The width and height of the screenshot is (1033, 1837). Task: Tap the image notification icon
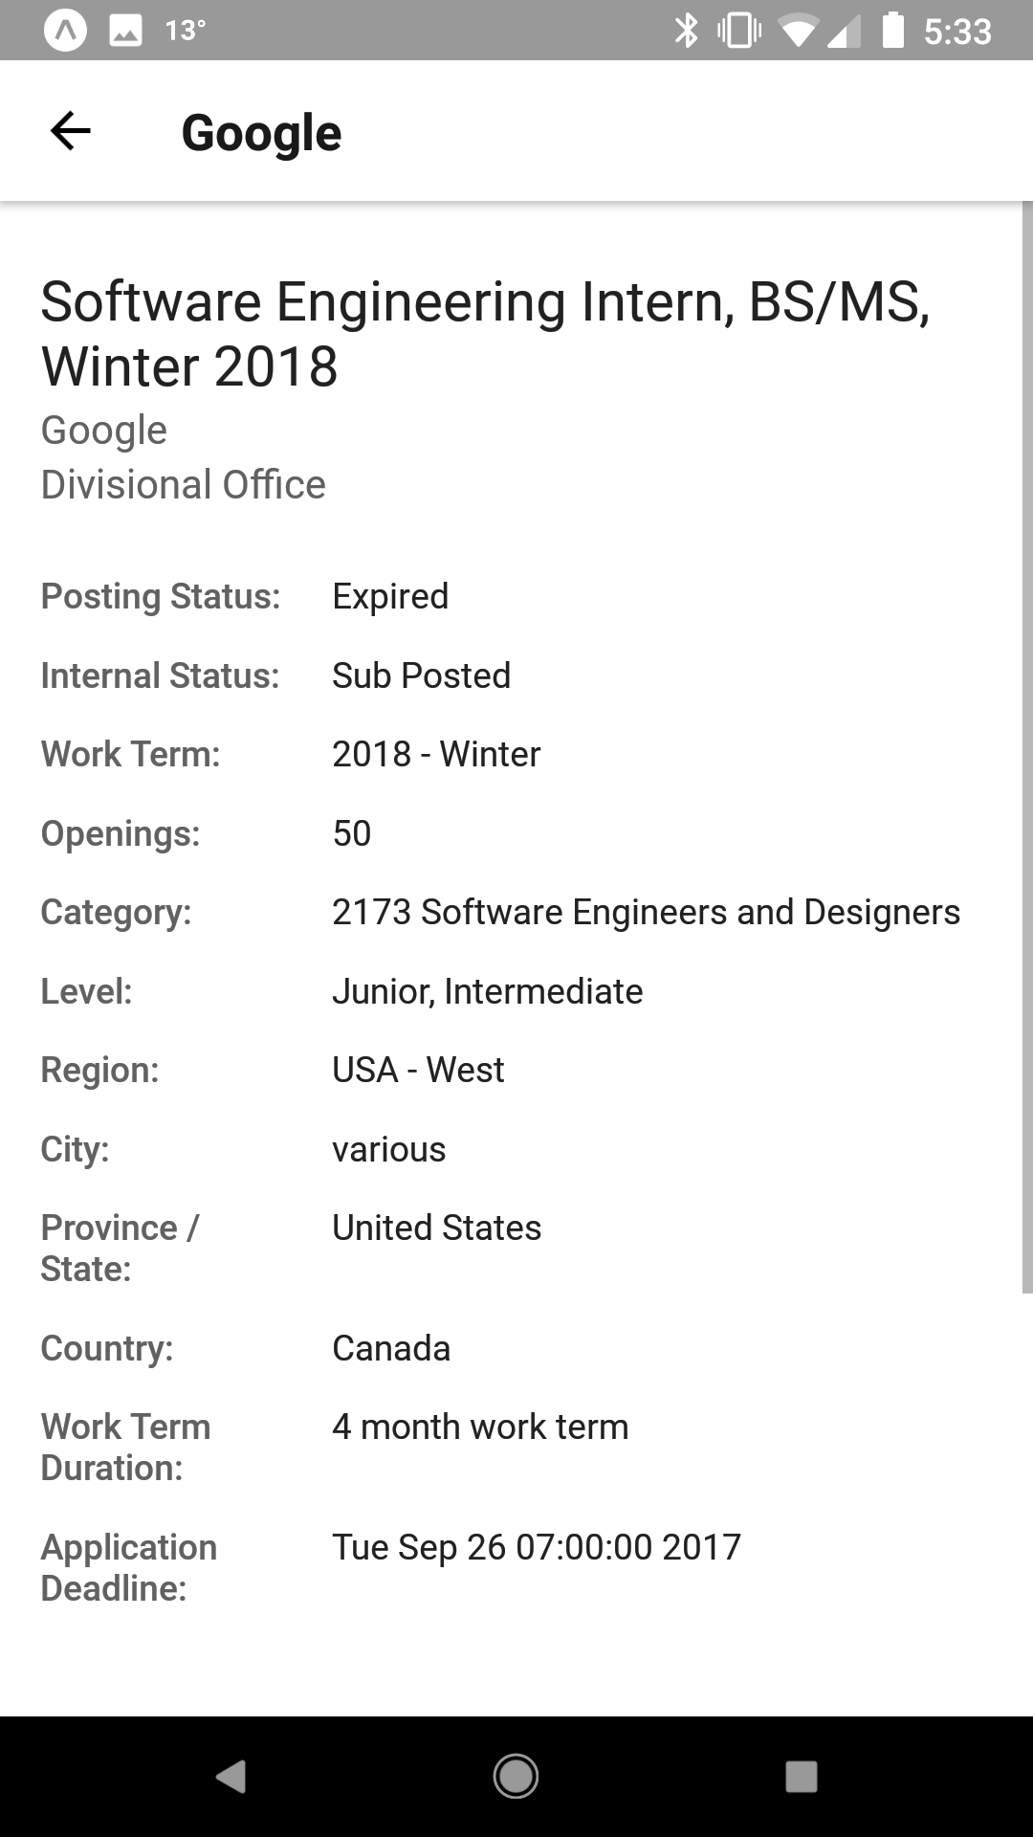(x=126, y=31)
